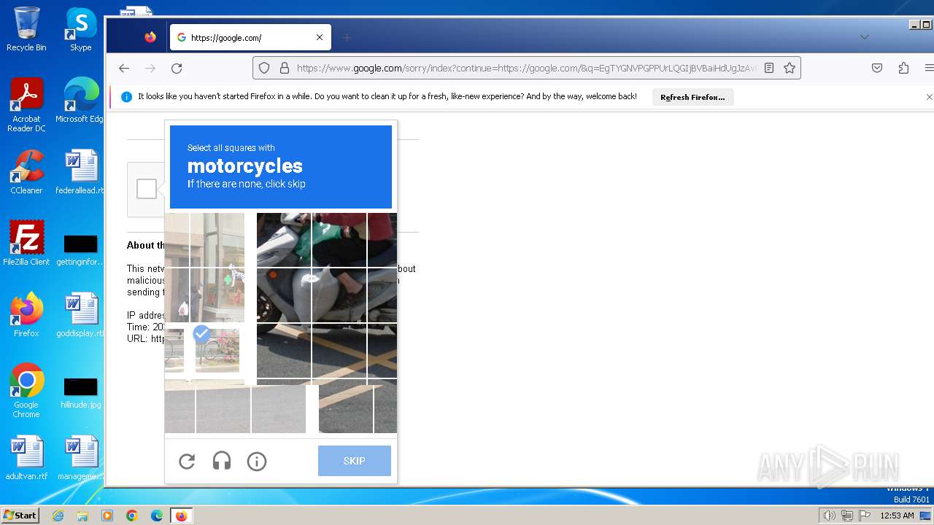Select Firefox desktop shortcut
The width and height of the screenshot is (934, 525).
pyautogui.click(x=26, y=315)
